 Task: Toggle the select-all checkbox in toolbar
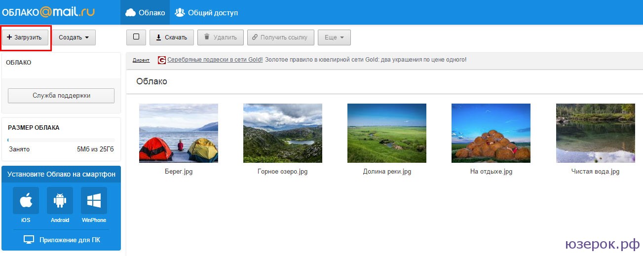[x=136, y=37]
